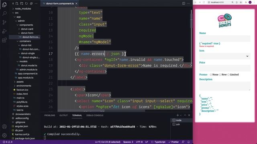The image size is (257, 144).
Task: Click the feedback icon in status bar
Action: (183, 142)
